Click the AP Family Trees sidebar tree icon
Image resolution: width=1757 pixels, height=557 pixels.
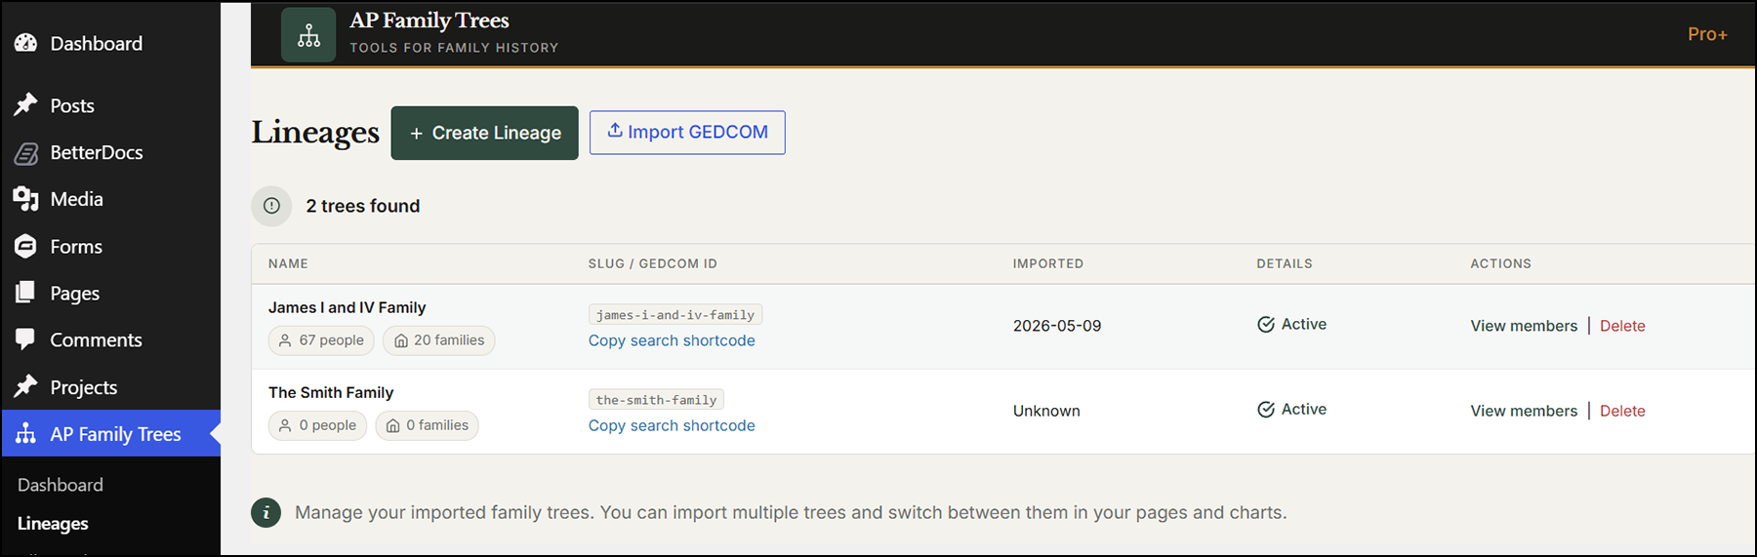pos(26,434)
